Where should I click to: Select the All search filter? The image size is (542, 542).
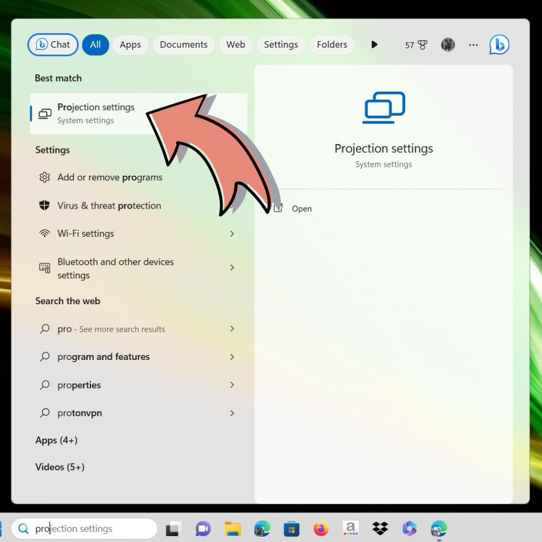click(95, 44)
